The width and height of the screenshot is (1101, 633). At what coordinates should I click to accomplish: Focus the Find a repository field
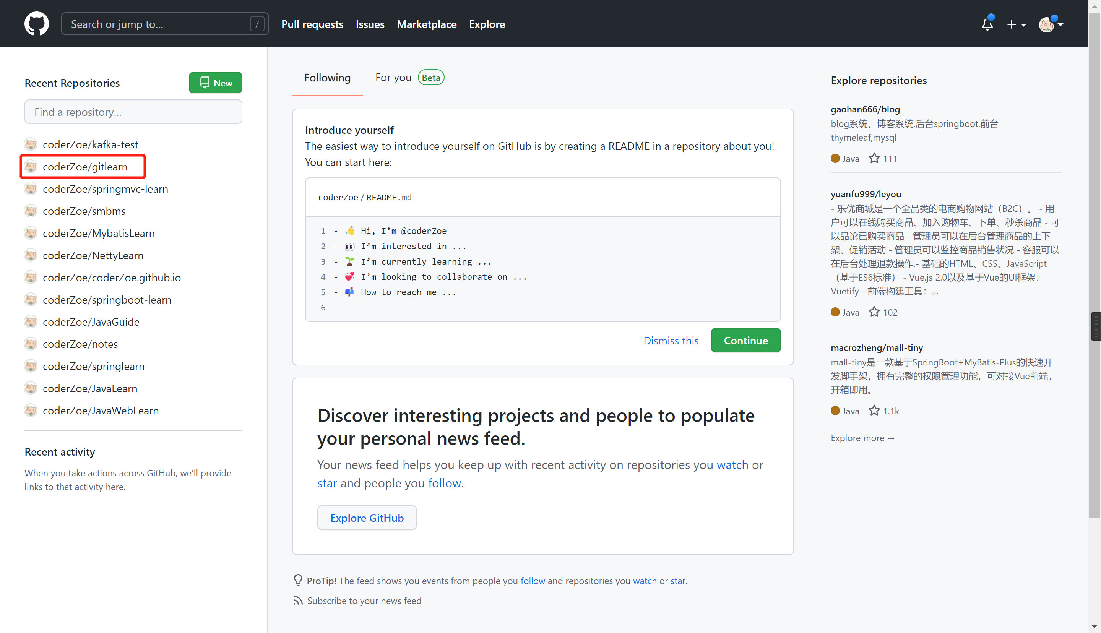(x=133, y=112)
